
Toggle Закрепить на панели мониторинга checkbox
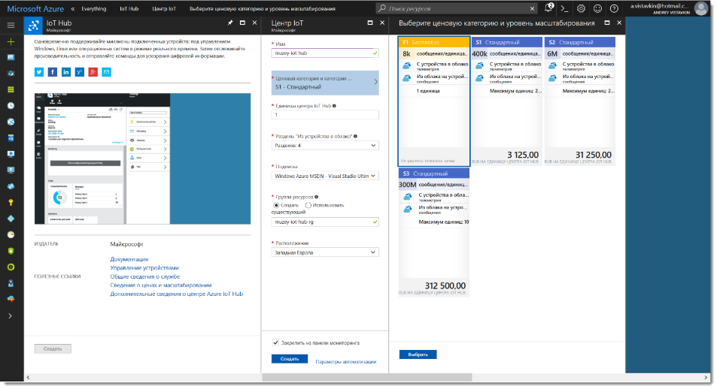tap(275, 342)
